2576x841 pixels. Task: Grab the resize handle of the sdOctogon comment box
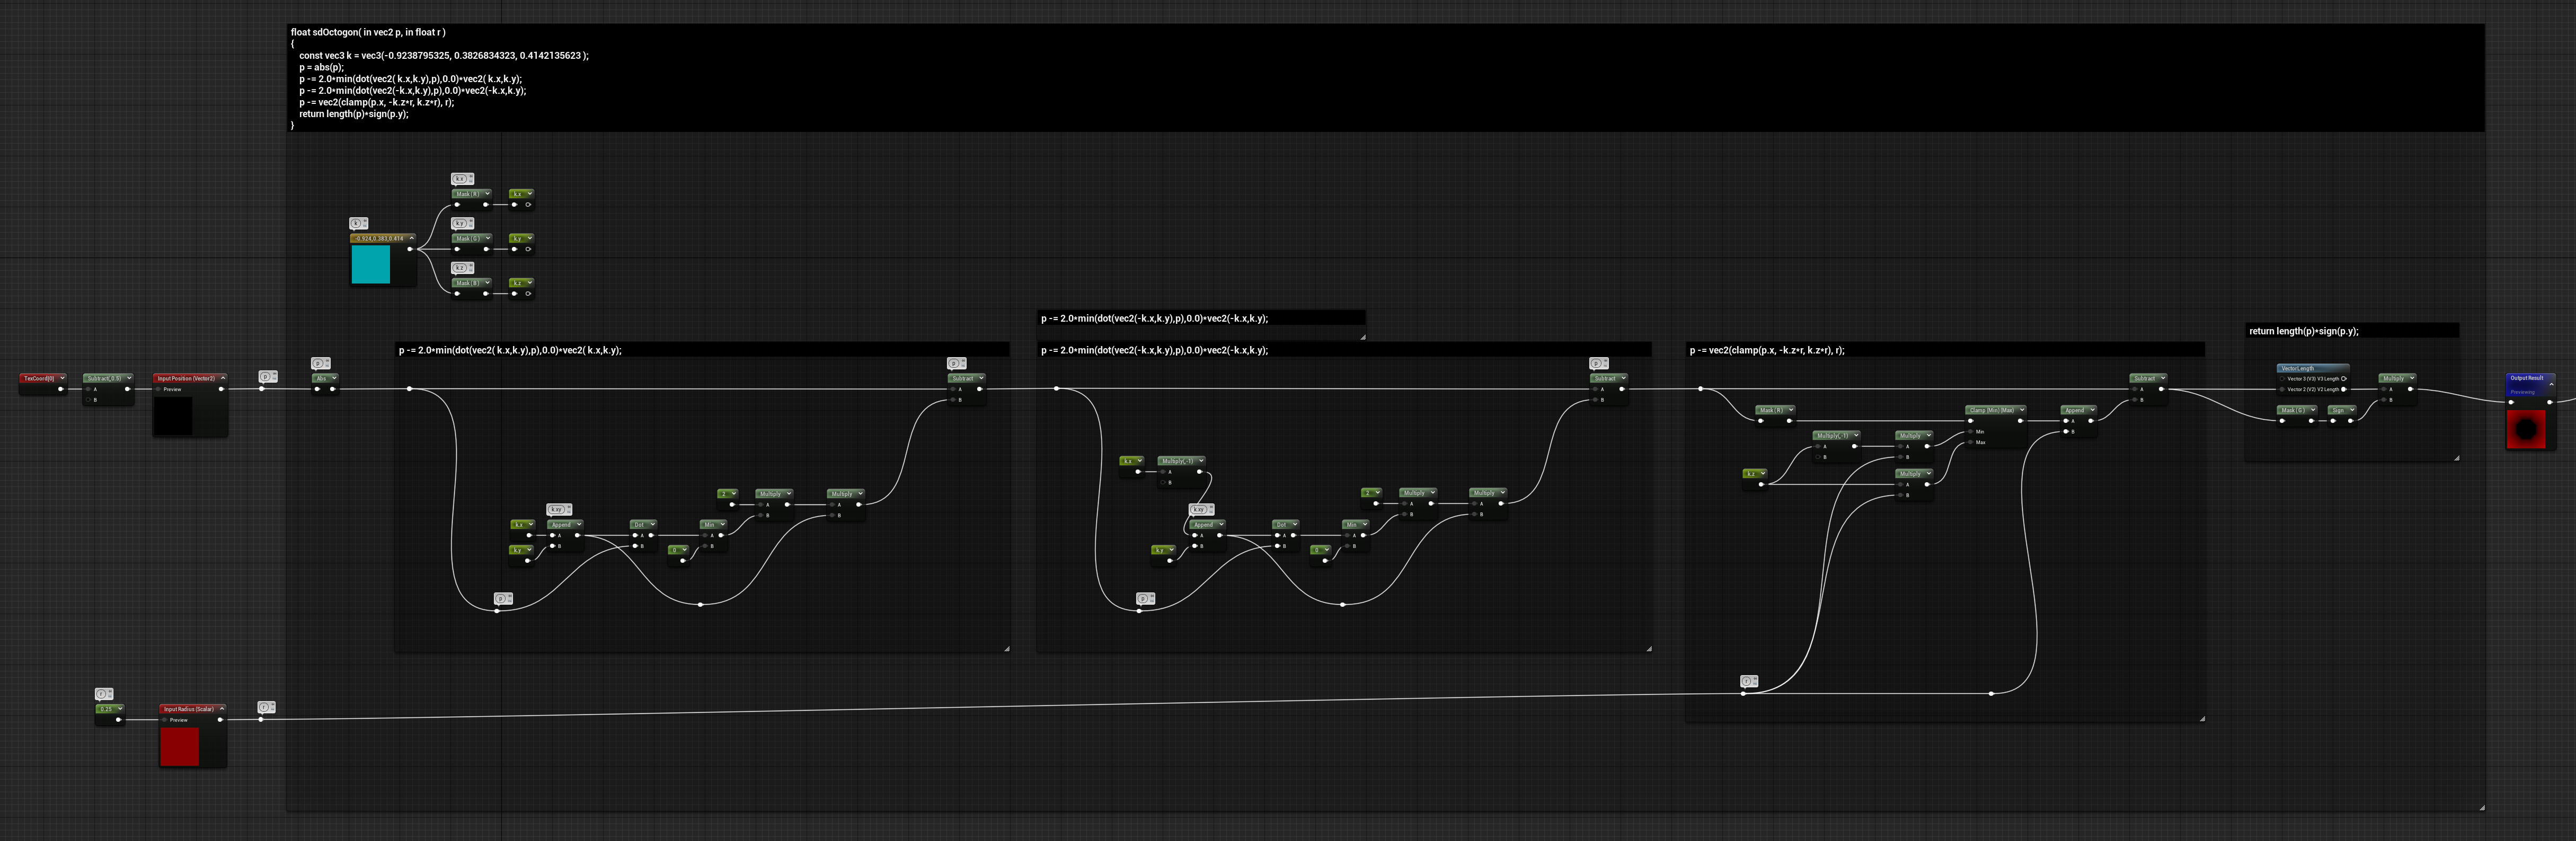[2482, 807]
